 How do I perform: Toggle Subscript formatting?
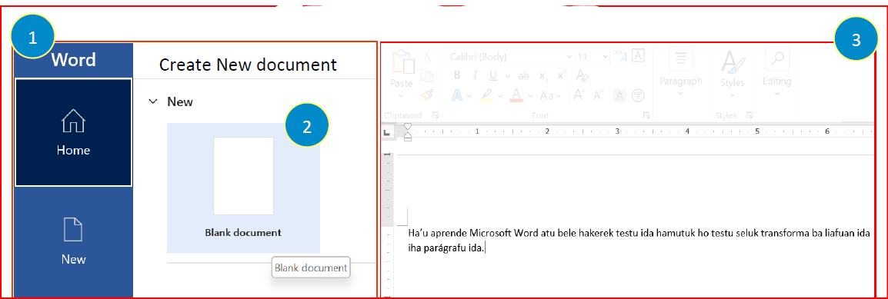point(543,76)
